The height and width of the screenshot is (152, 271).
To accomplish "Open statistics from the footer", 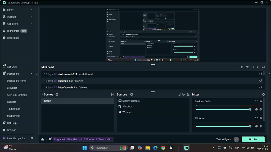I will [43, 139].
